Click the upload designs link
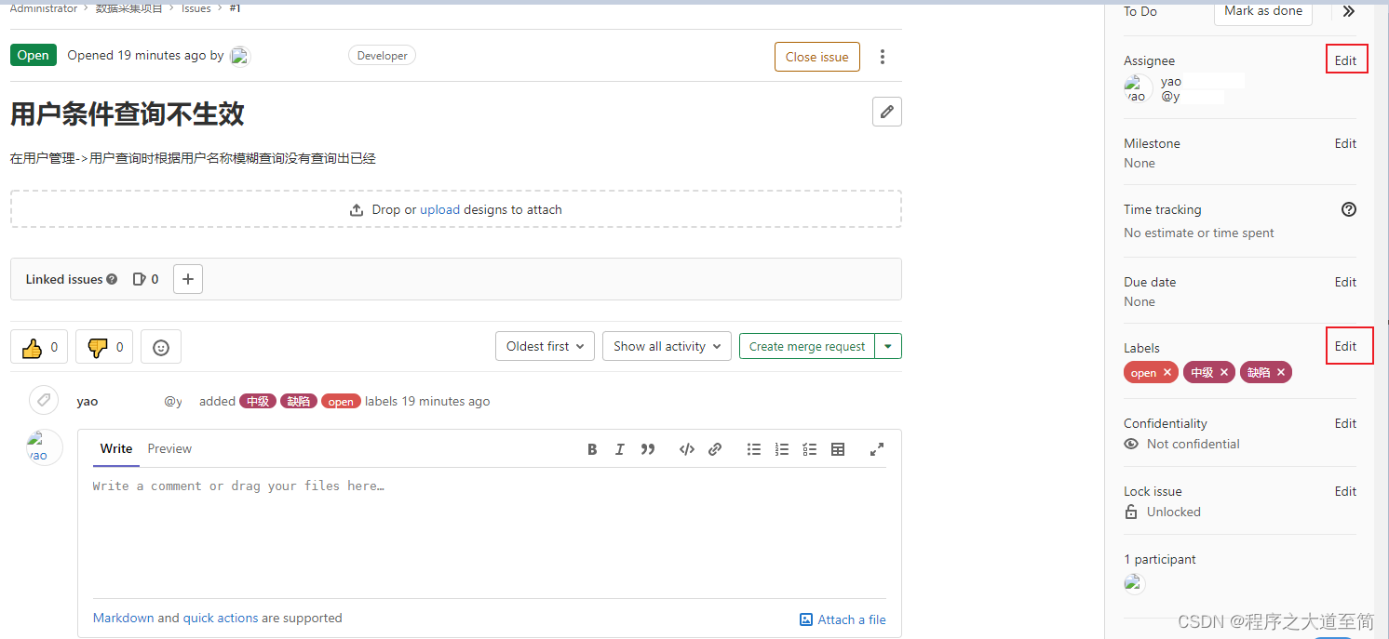The height and width of the screenshot is (639, 1389). [x=439, y=209]
